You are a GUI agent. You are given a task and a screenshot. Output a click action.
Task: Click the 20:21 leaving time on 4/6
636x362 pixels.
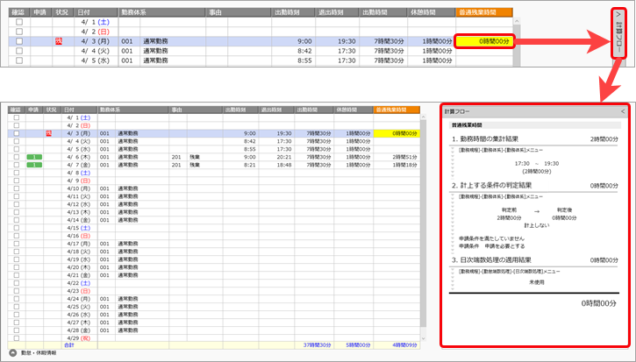click(x=284, y=157)
